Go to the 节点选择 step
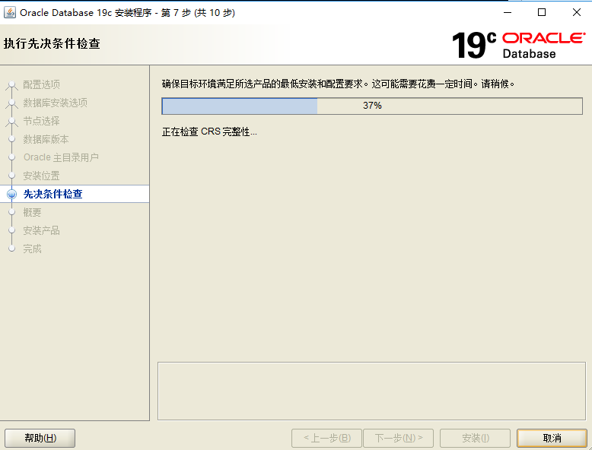This screenshot has width=592, height=450. tap(41, 121)
